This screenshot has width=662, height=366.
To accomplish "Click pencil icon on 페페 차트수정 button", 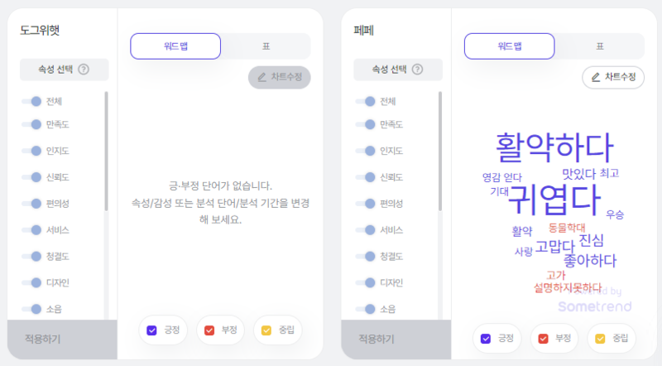I will pos(595,77).
